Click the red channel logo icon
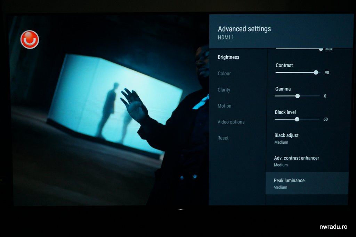356x237 pixels. [30, 40]
